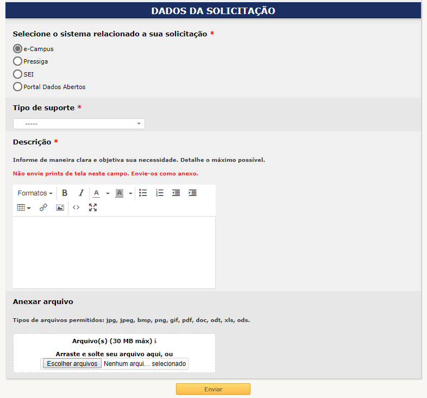Click the insert image icon

click(60, 207)
